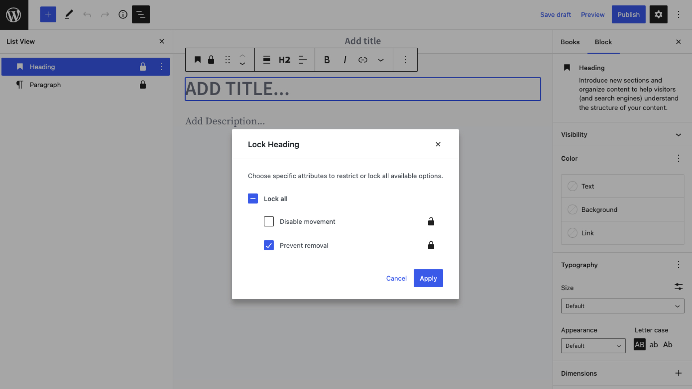This screenshot has height=389, width=692.
Task: Click the lock icon on Heading block
Action: coord(143,67)
